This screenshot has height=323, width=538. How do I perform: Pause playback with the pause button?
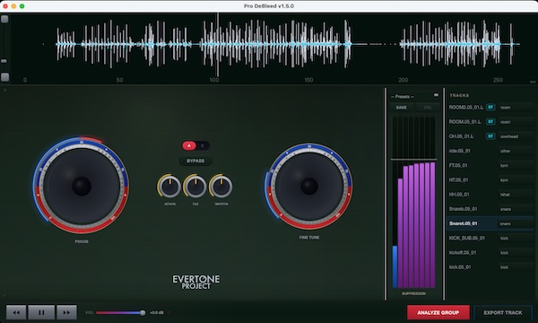click(x=41, y=312)
